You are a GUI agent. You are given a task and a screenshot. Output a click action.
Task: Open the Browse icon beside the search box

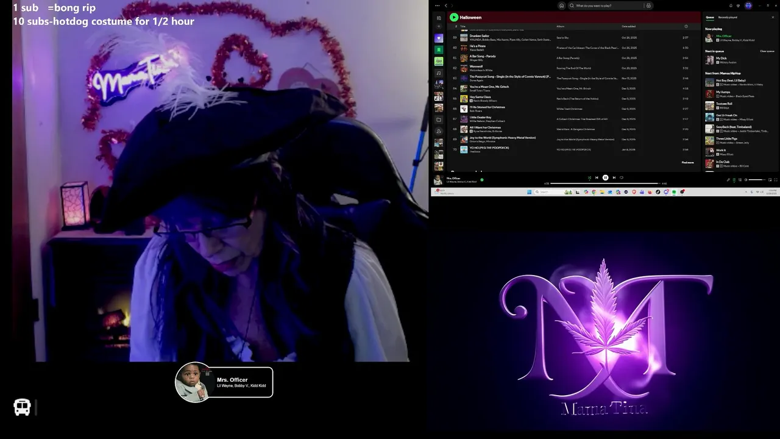(648, 5)
